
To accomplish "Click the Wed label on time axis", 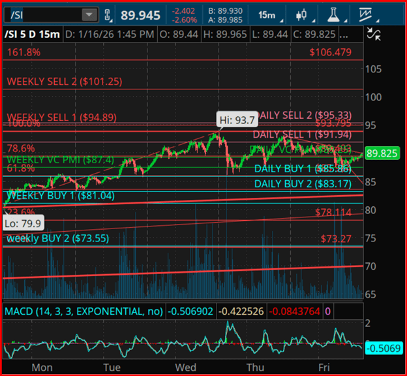I will (x=182, y=368).
